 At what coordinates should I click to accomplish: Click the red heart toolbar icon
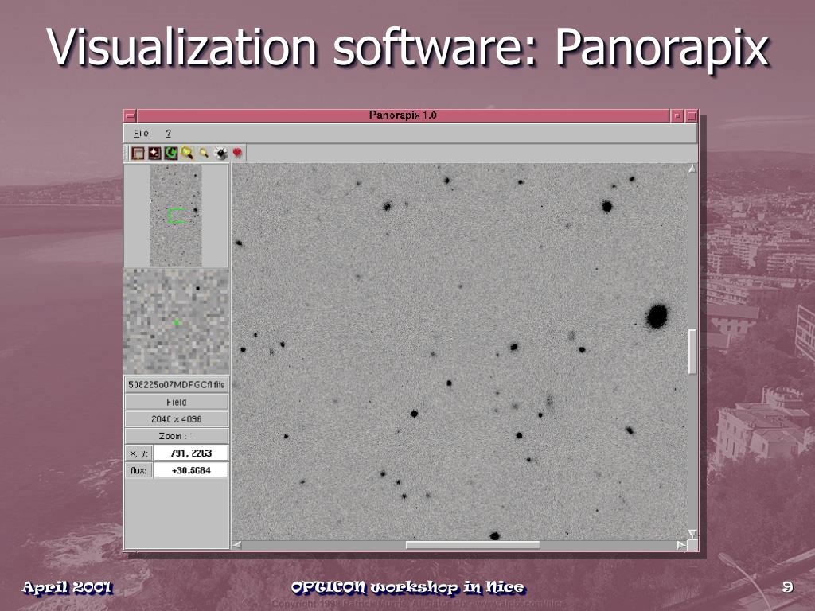pos(237,152)
